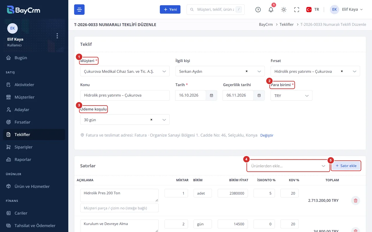Clear the İlgili kişi selection

coord(246,71)
